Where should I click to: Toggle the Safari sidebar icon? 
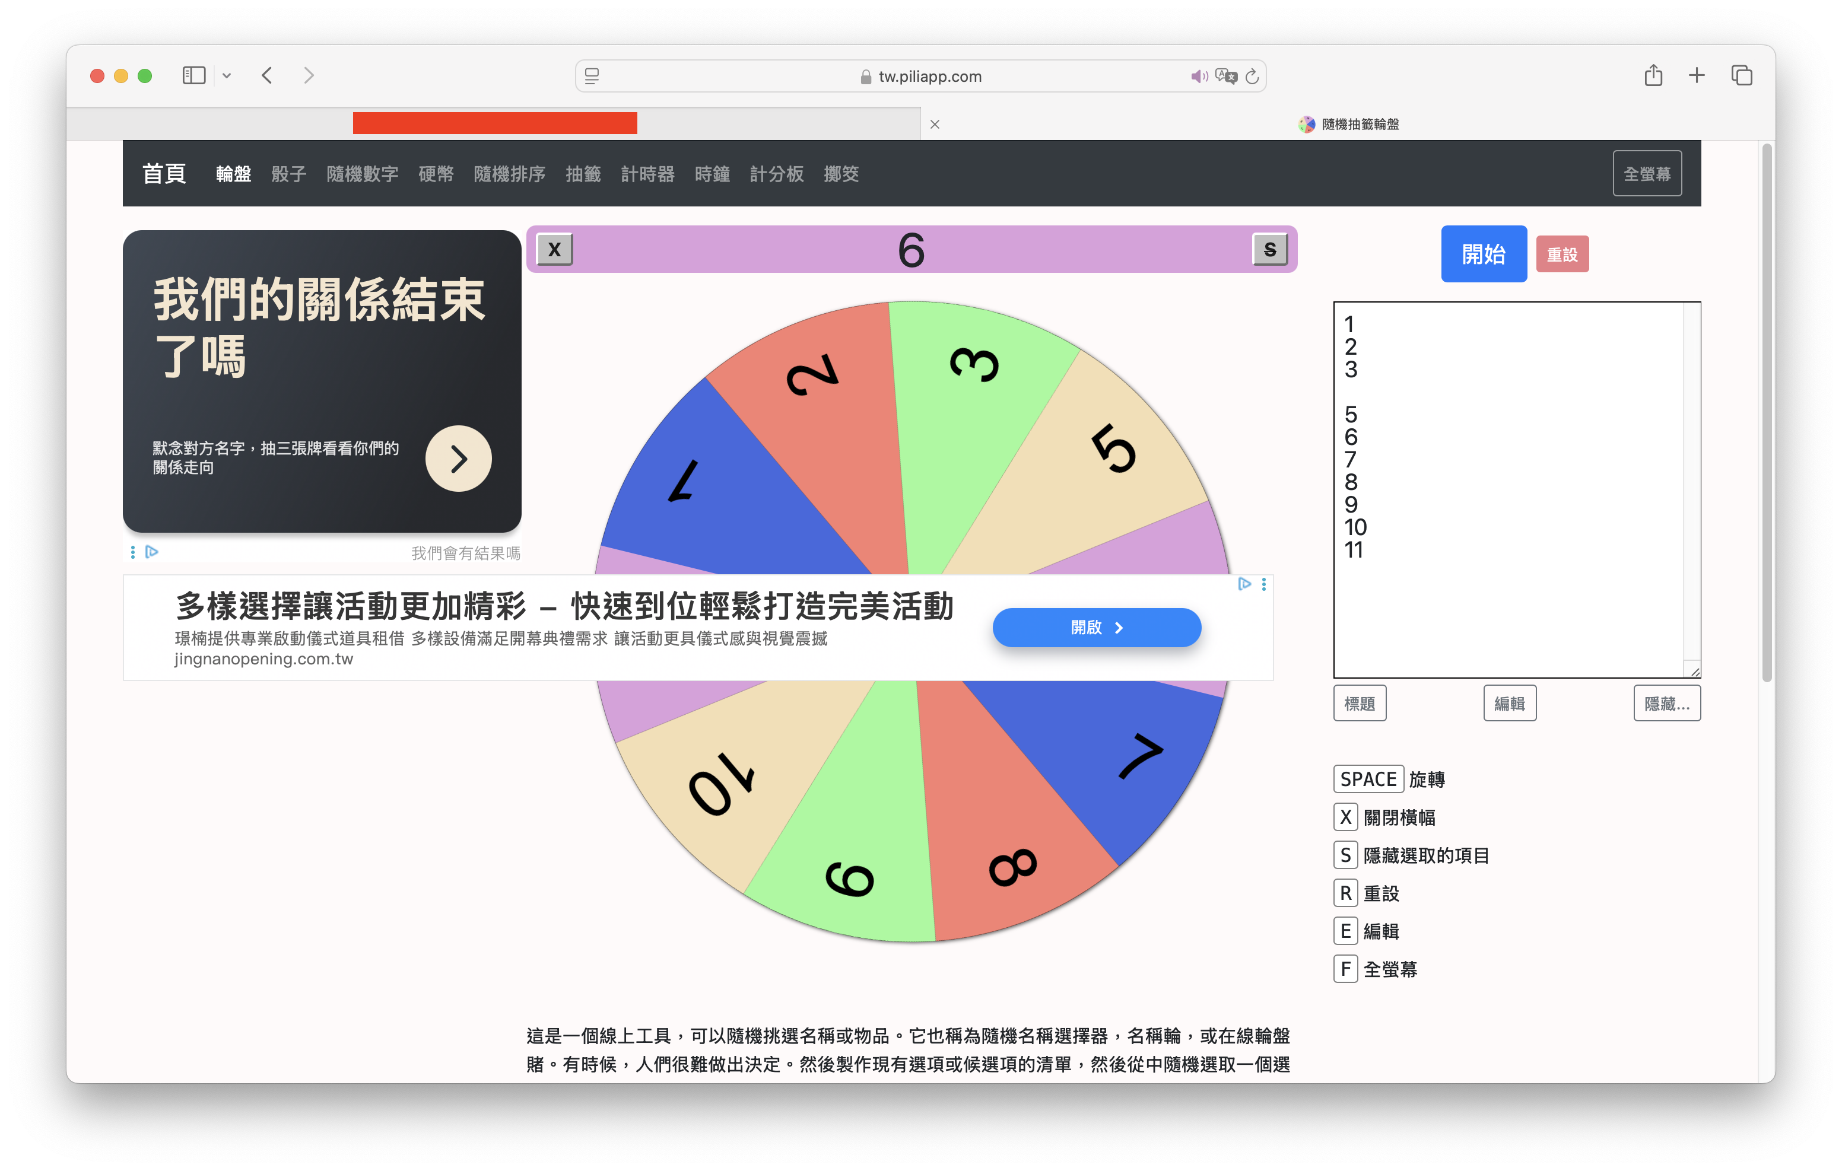(193, 76)
